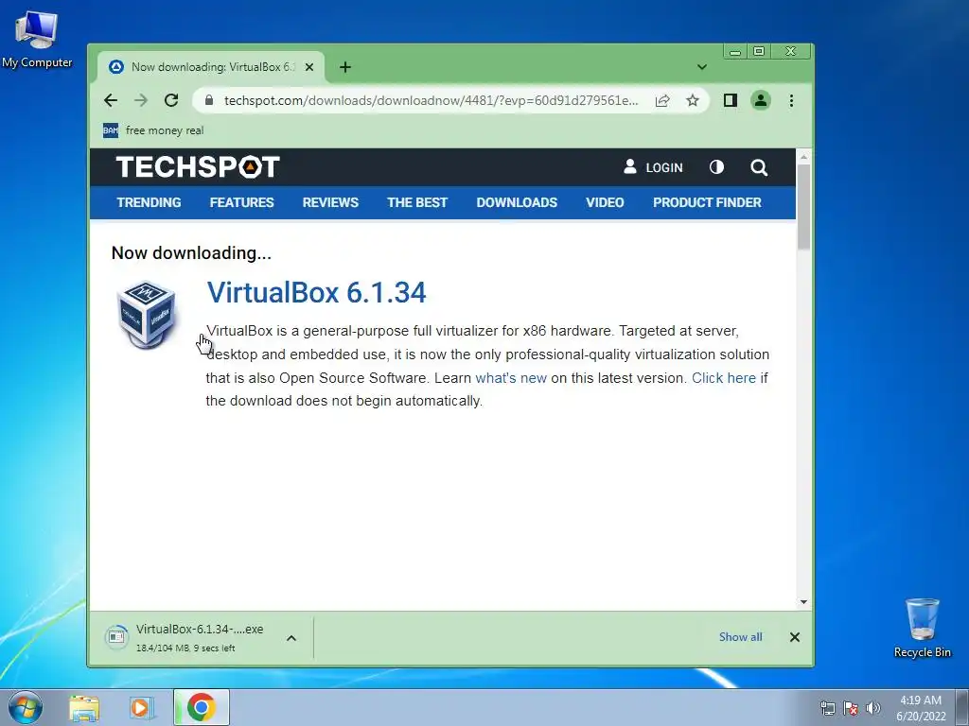Select the Recycle Bin desktop icon
Viewport: 969px width, 726px height.
(922, 628)
